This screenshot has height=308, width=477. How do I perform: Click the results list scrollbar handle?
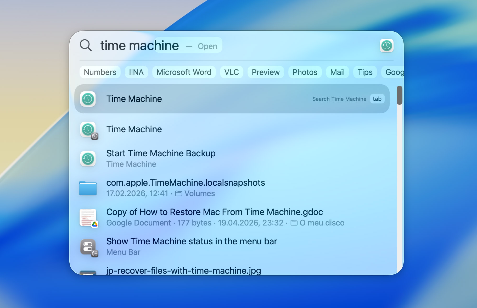click(x=399, y=95)
